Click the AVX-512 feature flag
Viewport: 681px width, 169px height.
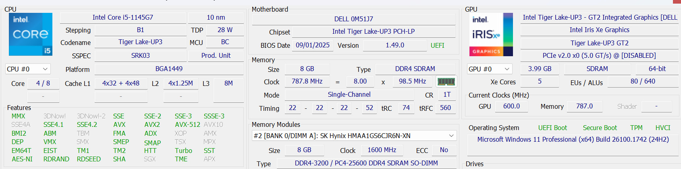[187, 124]
